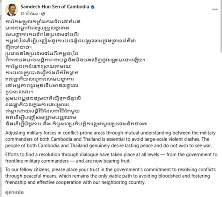
Task: Click the first Khmer line of the post
Action: (43, 22)
